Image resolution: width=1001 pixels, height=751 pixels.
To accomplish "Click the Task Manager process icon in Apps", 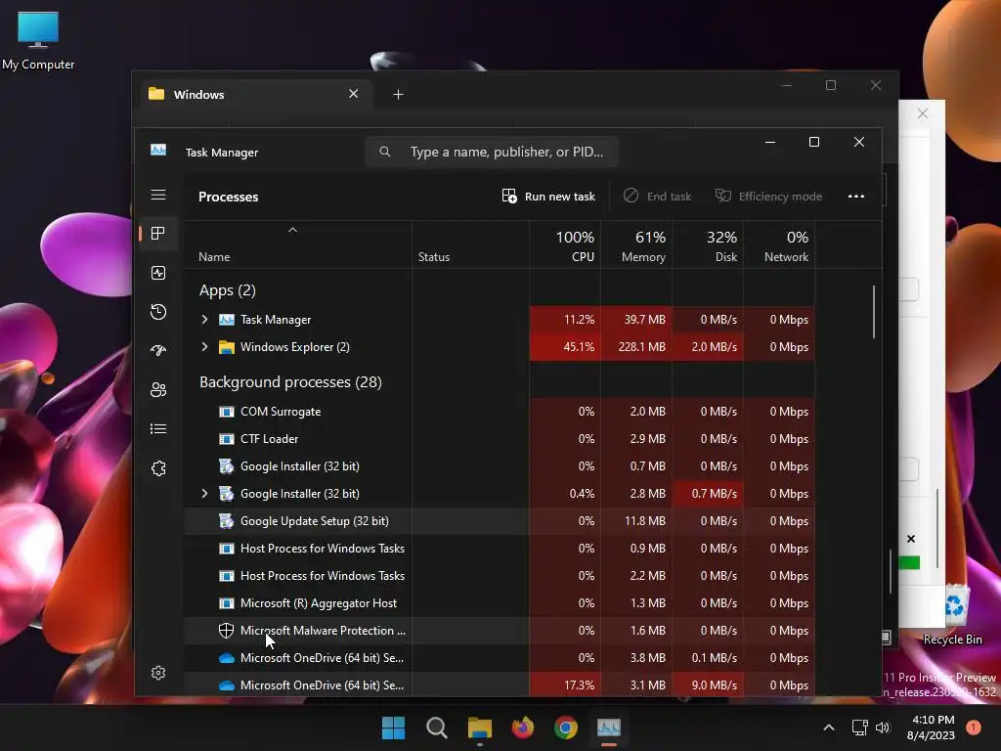I will pyautogui.click(x=227, y=320).
